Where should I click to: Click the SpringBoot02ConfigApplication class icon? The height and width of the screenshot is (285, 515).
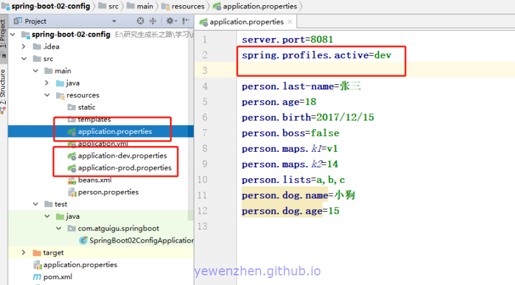pyautogui.click(x=83, y=241)
